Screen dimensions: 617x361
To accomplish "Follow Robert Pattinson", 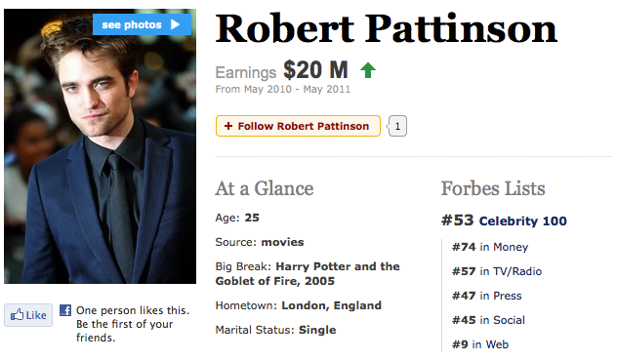I will [x=298, y=126].
